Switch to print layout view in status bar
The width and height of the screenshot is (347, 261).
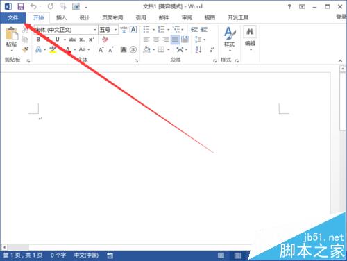tap(237, 255)
